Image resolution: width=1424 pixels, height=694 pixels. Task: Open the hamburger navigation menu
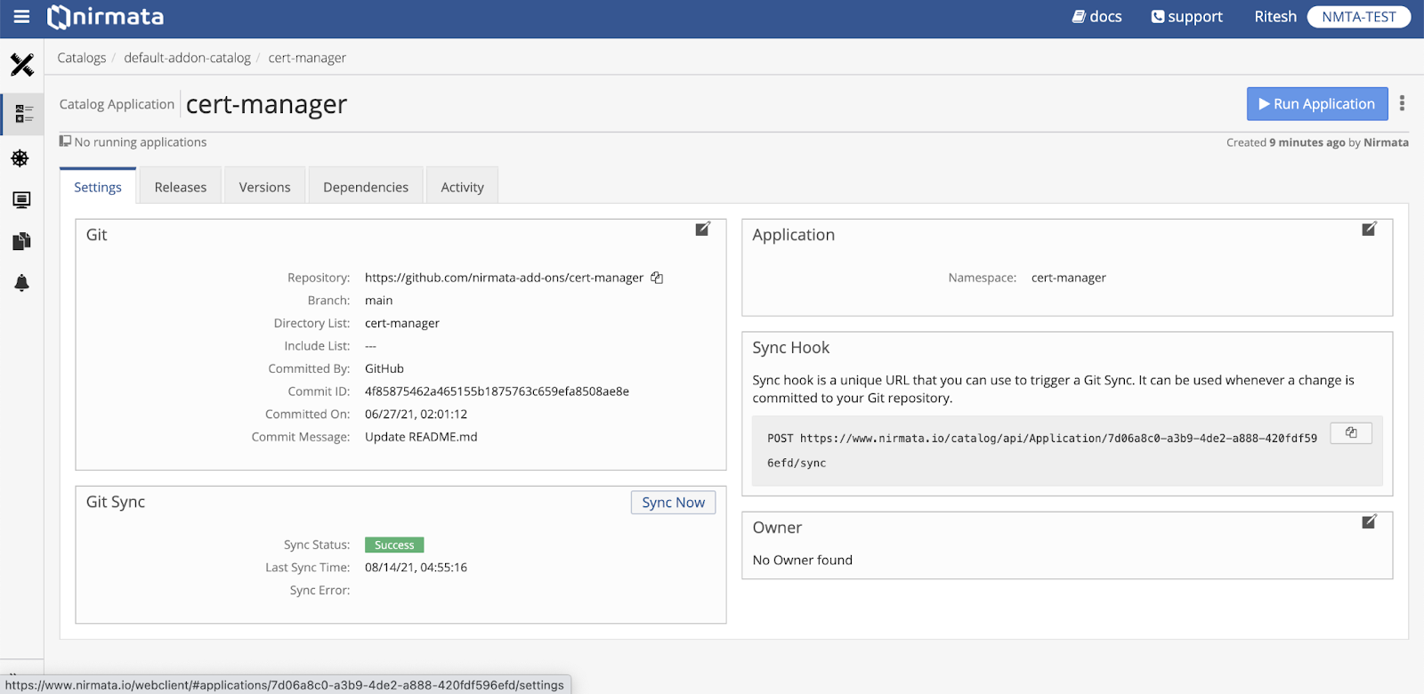22,17
